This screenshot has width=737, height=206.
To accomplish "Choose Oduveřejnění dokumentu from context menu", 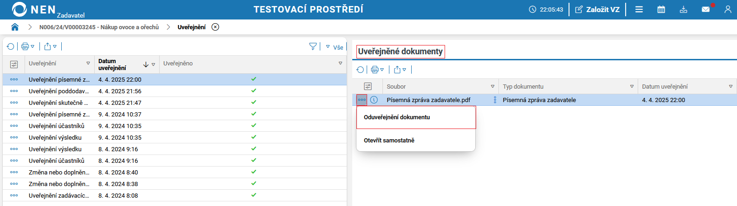I will [397, 117].
